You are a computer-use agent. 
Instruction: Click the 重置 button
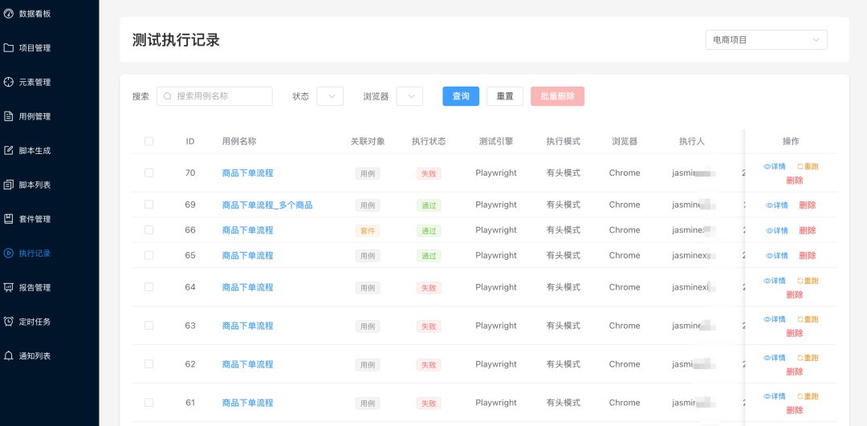click(505, 96)
